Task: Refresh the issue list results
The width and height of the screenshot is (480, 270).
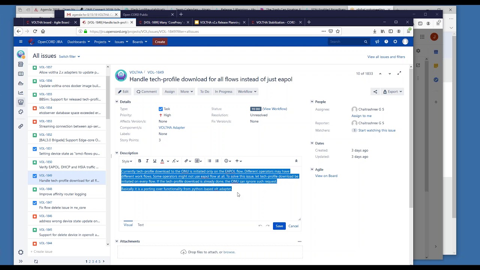Action: coord(36,261)
